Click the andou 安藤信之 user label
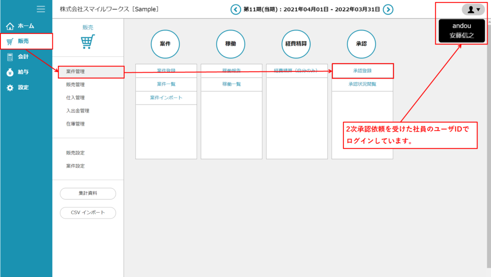491x277 pixels. point(462,31)
